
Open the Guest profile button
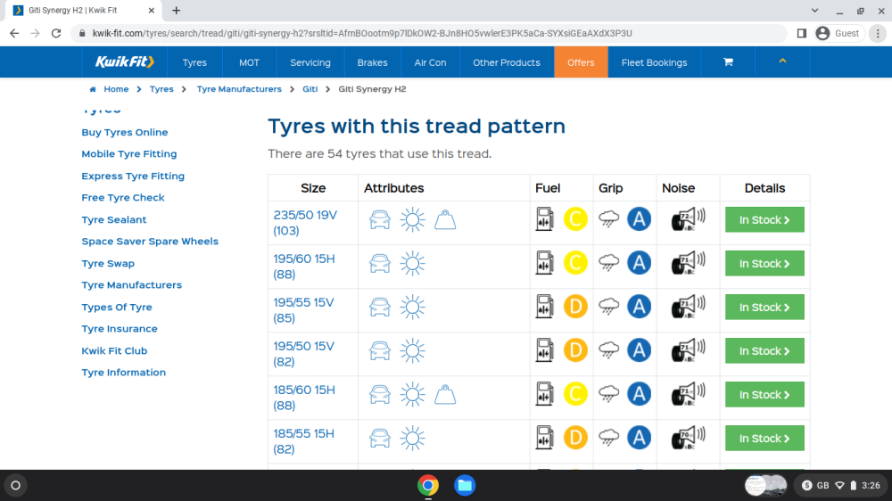(838, 34)
